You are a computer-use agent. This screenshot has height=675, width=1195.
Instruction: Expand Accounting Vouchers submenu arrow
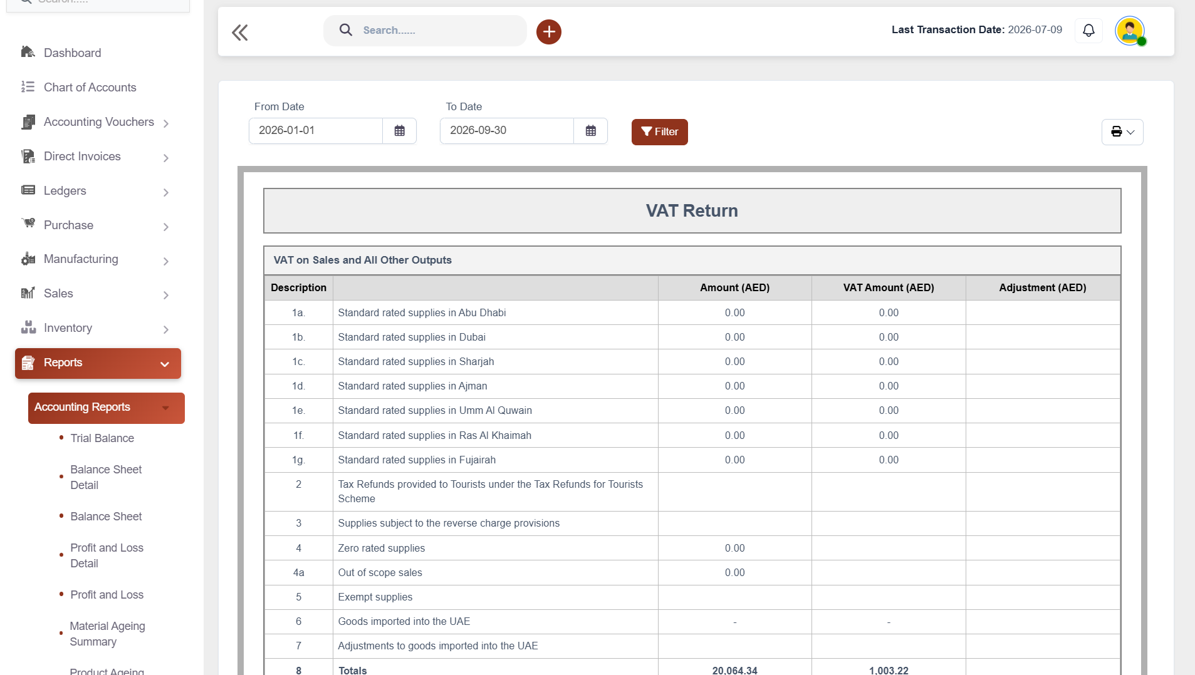coord(165,124)
